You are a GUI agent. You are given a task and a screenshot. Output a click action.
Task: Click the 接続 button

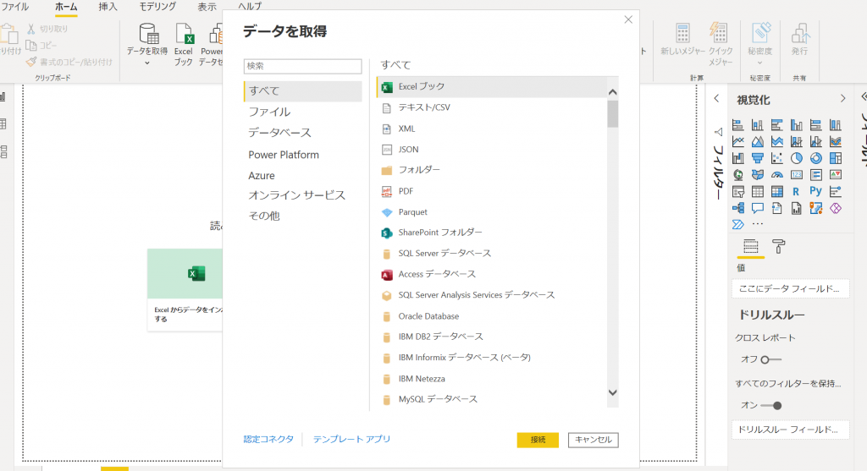538,440
